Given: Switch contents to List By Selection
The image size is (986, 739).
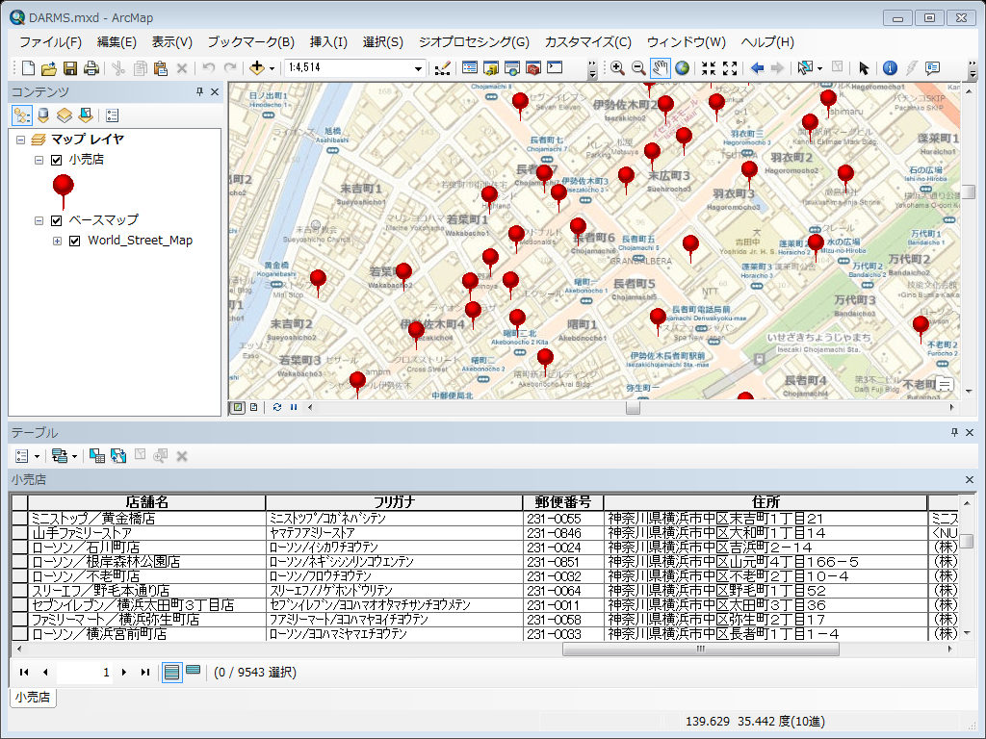Looking at the screenshot, I should pos(86,115).
